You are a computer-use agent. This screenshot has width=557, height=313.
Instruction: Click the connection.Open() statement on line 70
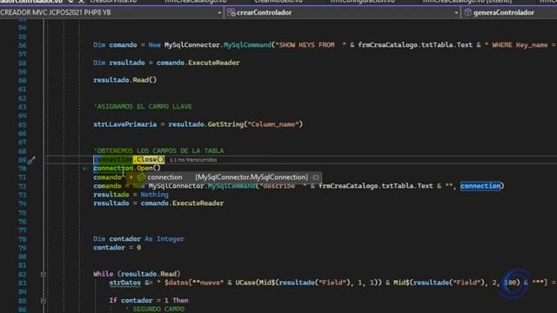127,168
